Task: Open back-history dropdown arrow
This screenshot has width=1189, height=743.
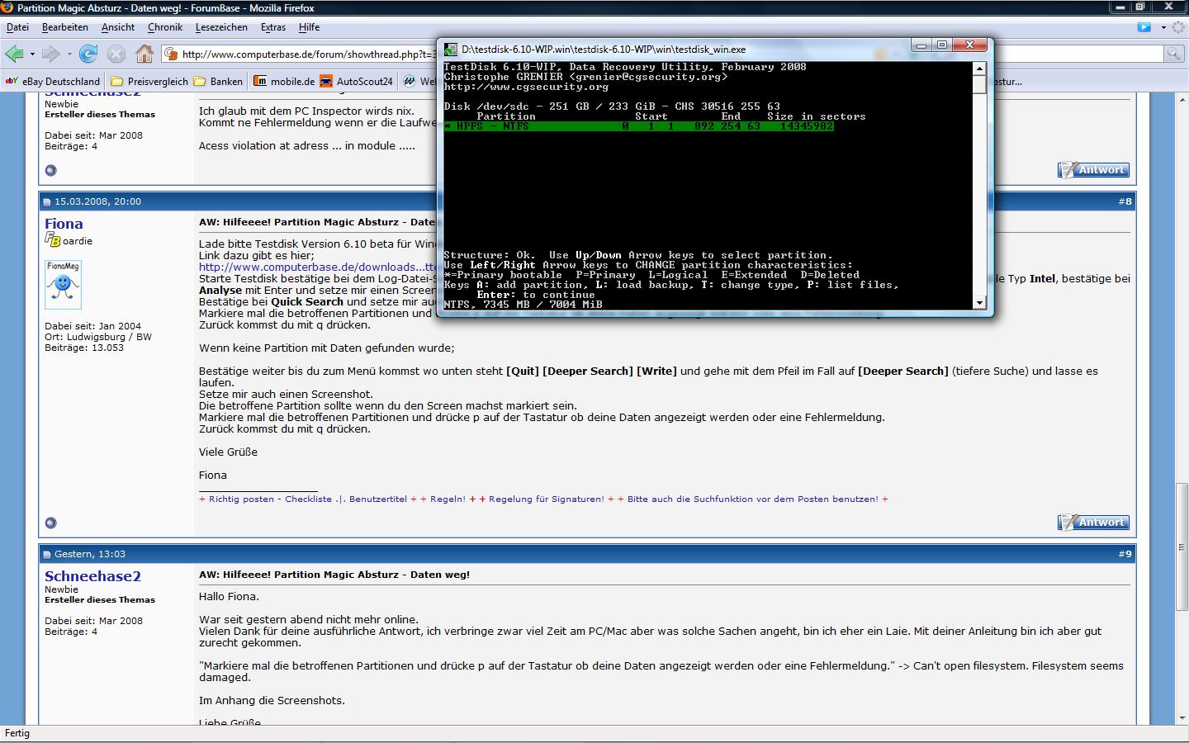Action: click(32, 54)
